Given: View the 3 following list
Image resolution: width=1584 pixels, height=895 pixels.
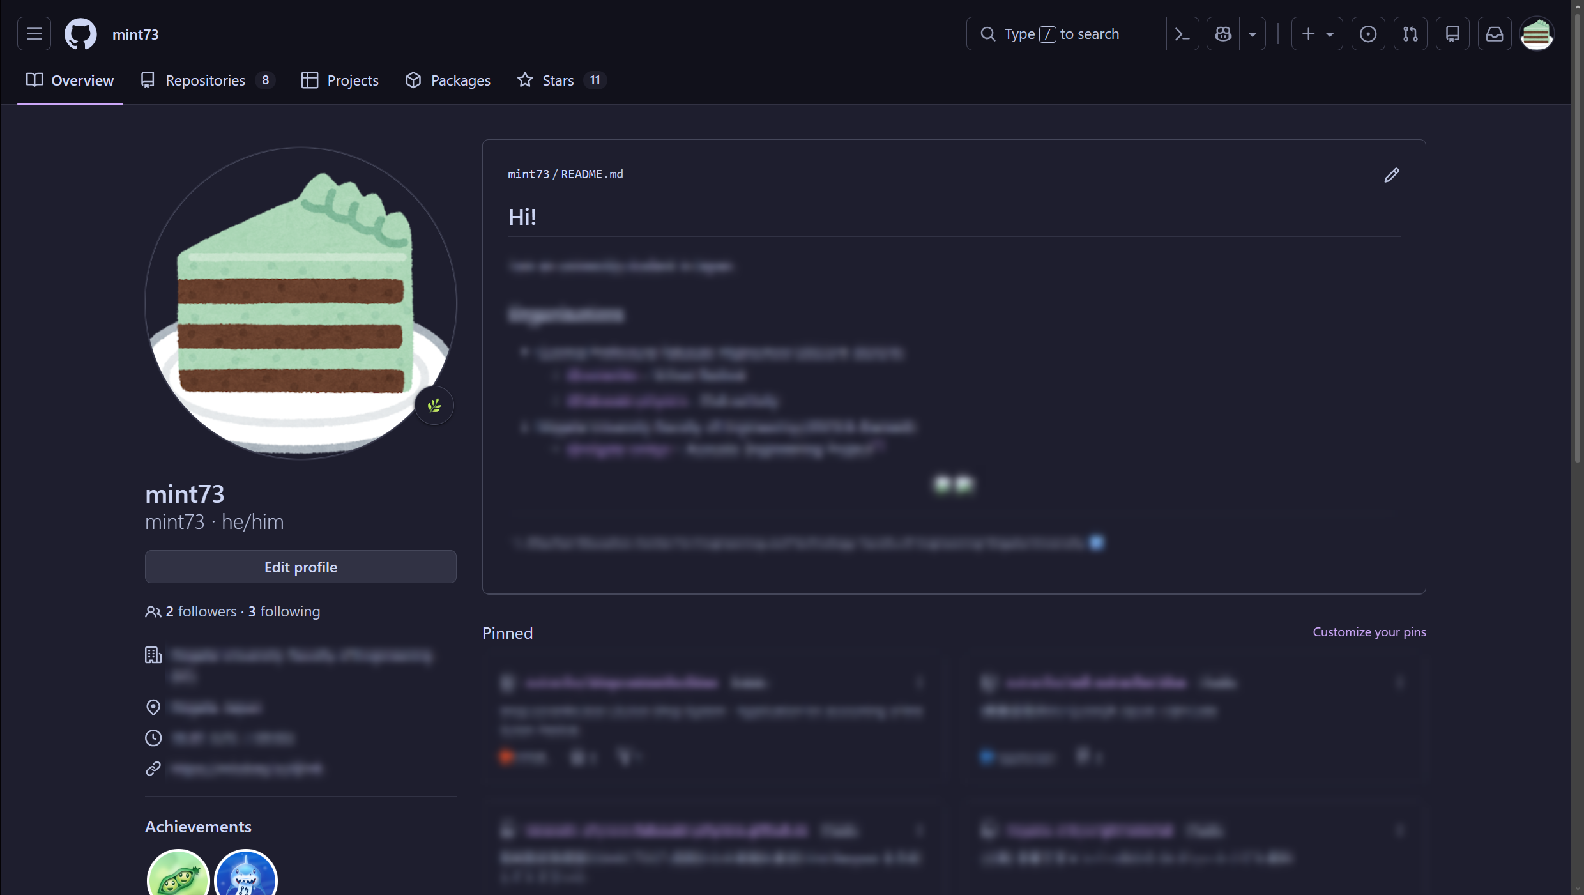Looking at the screenshot, I should click(284, 611).
